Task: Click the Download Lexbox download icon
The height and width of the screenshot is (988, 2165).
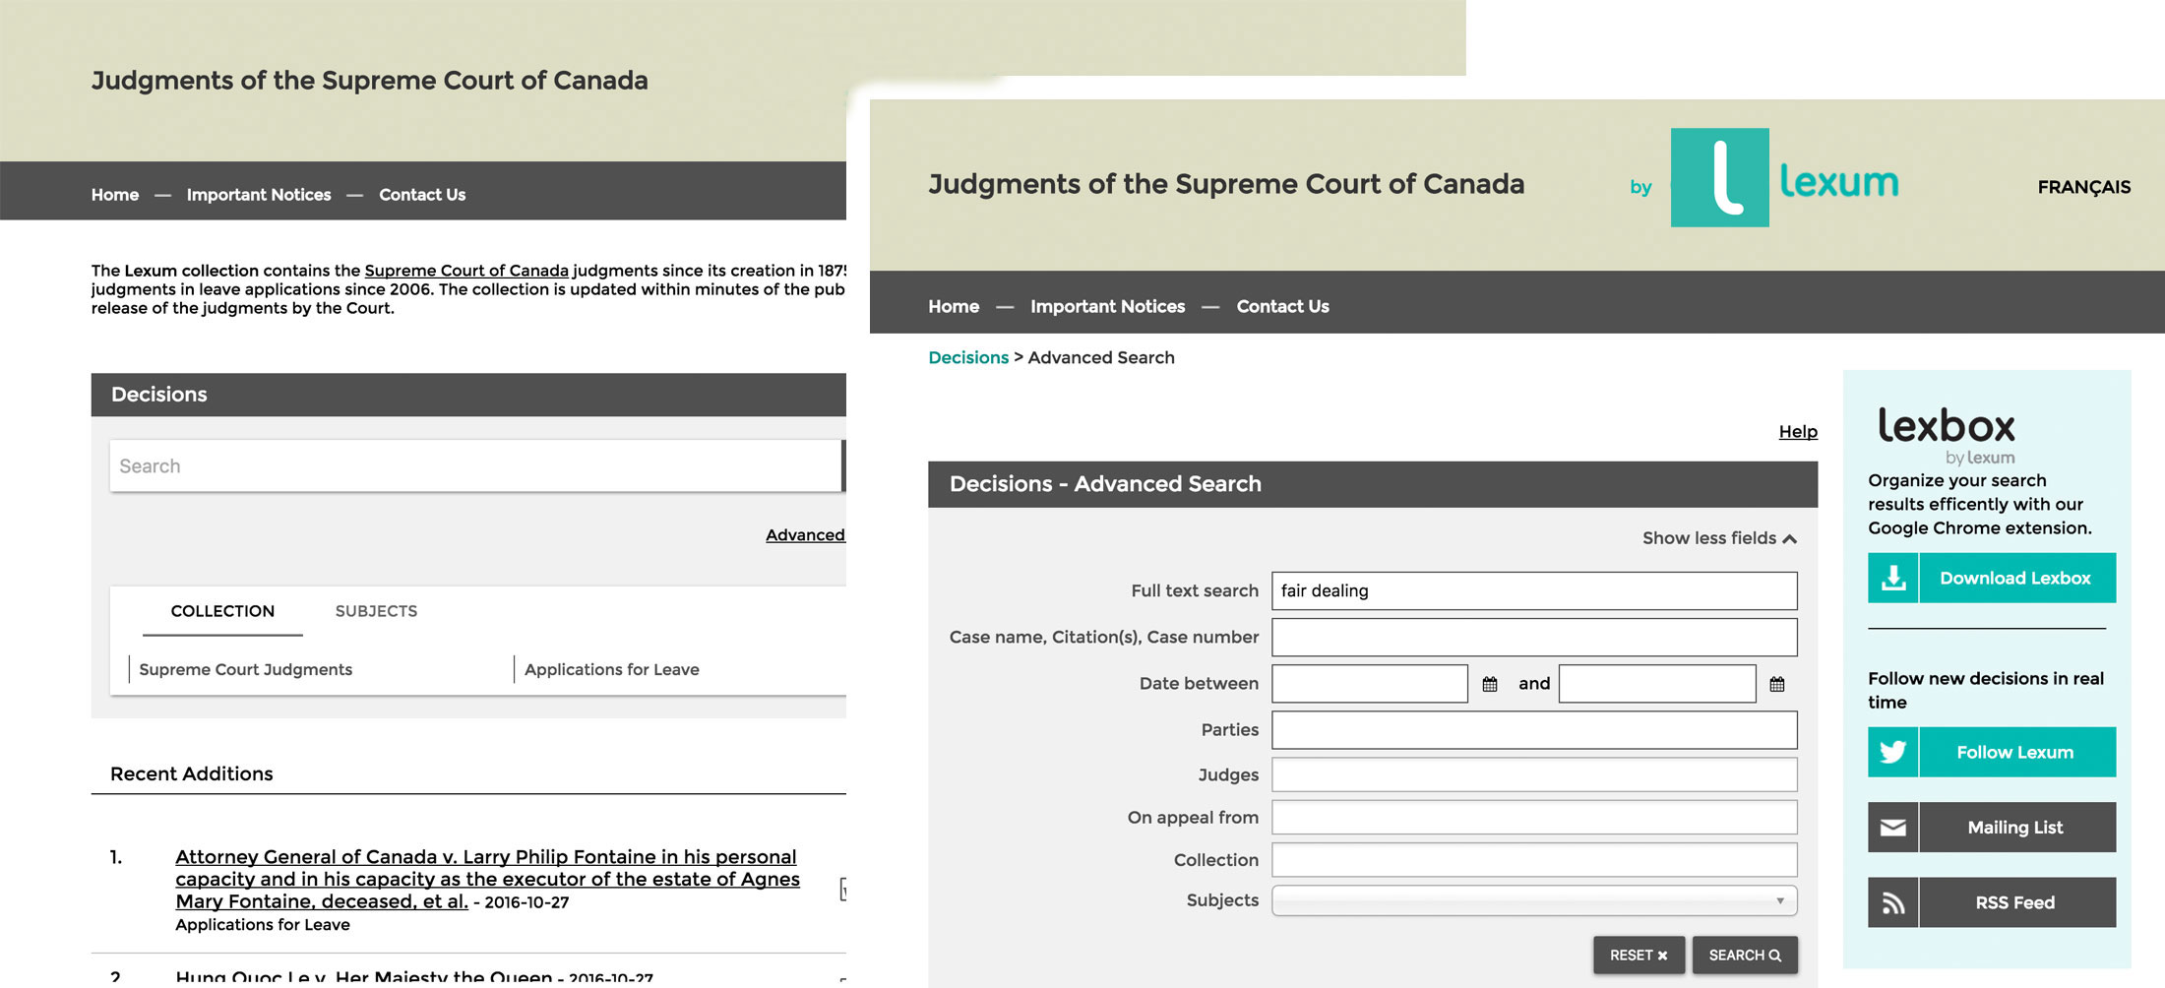Action: click(x=1892, y=579)
